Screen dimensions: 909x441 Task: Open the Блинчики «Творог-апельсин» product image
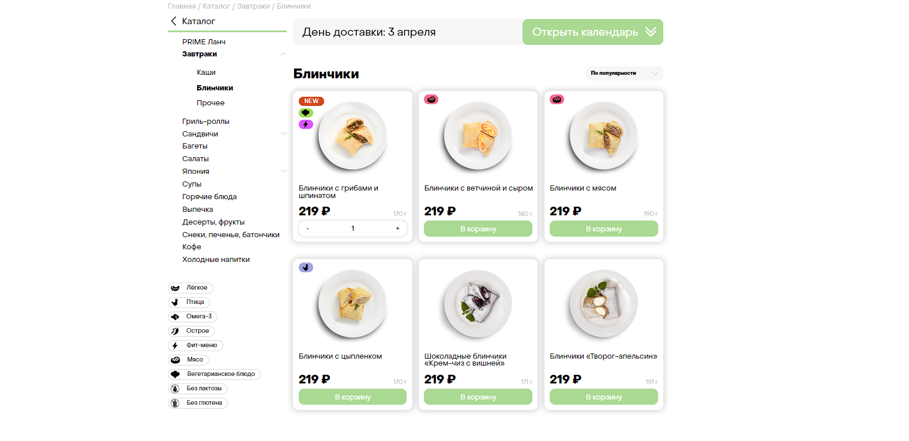click(x=603, y=303)
